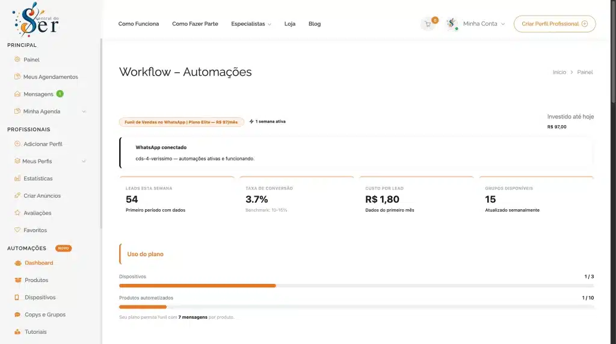The image size is (616, 344).
Task: Click the Painel sidebar icon
Action: coord(17,60)
